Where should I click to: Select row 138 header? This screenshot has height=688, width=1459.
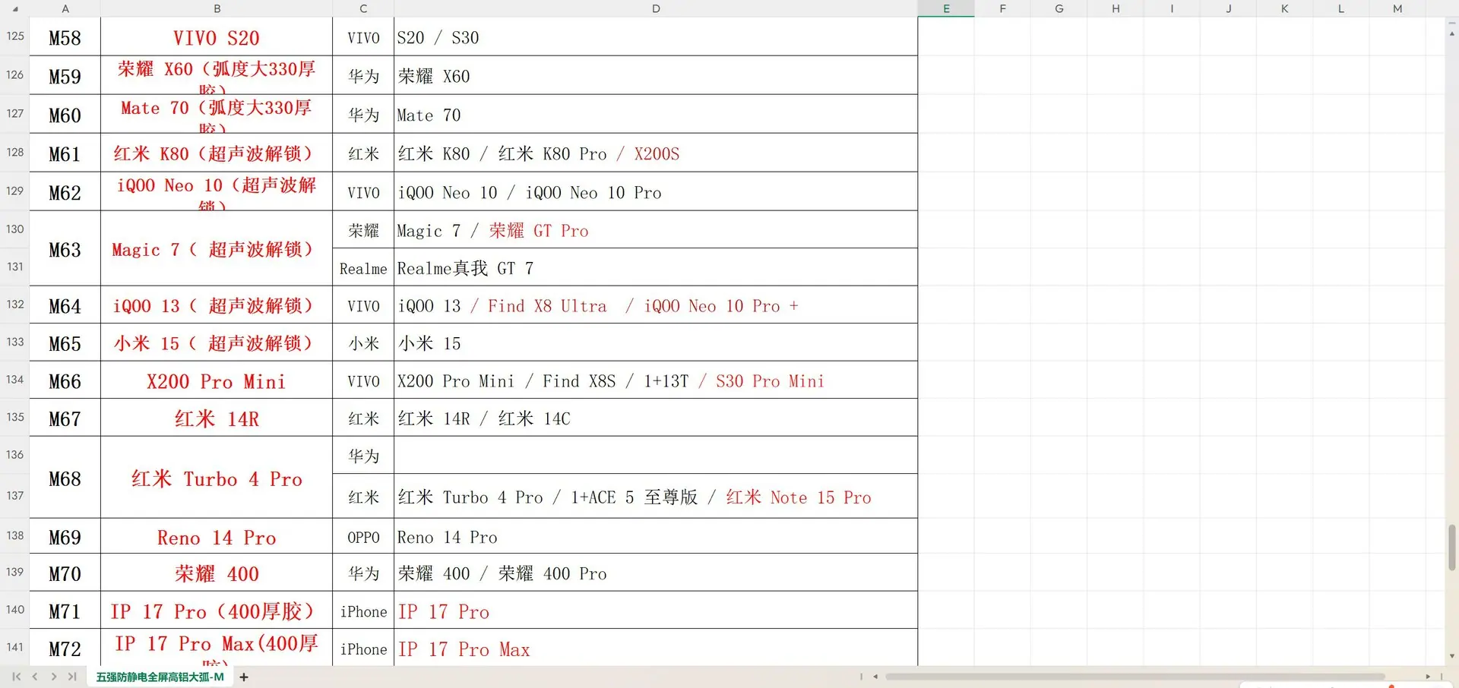tap(14, 535)
